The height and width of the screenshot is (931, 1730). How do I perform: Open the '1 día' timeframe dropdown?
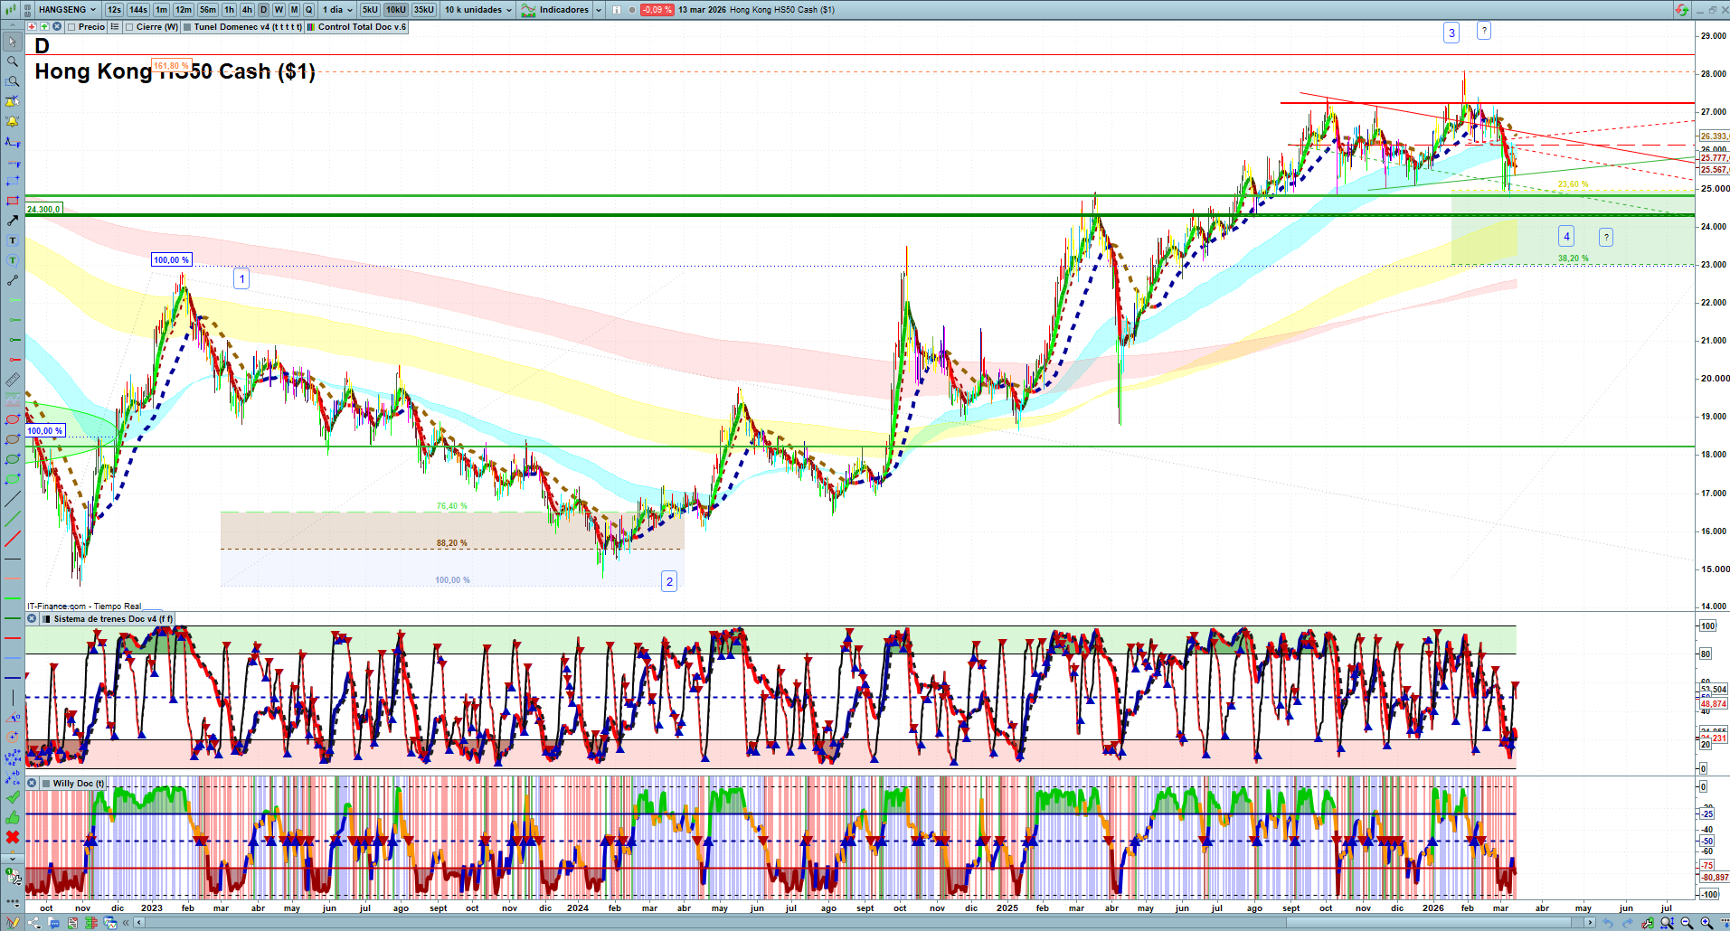pyautogui.click(x=337, y=10)
